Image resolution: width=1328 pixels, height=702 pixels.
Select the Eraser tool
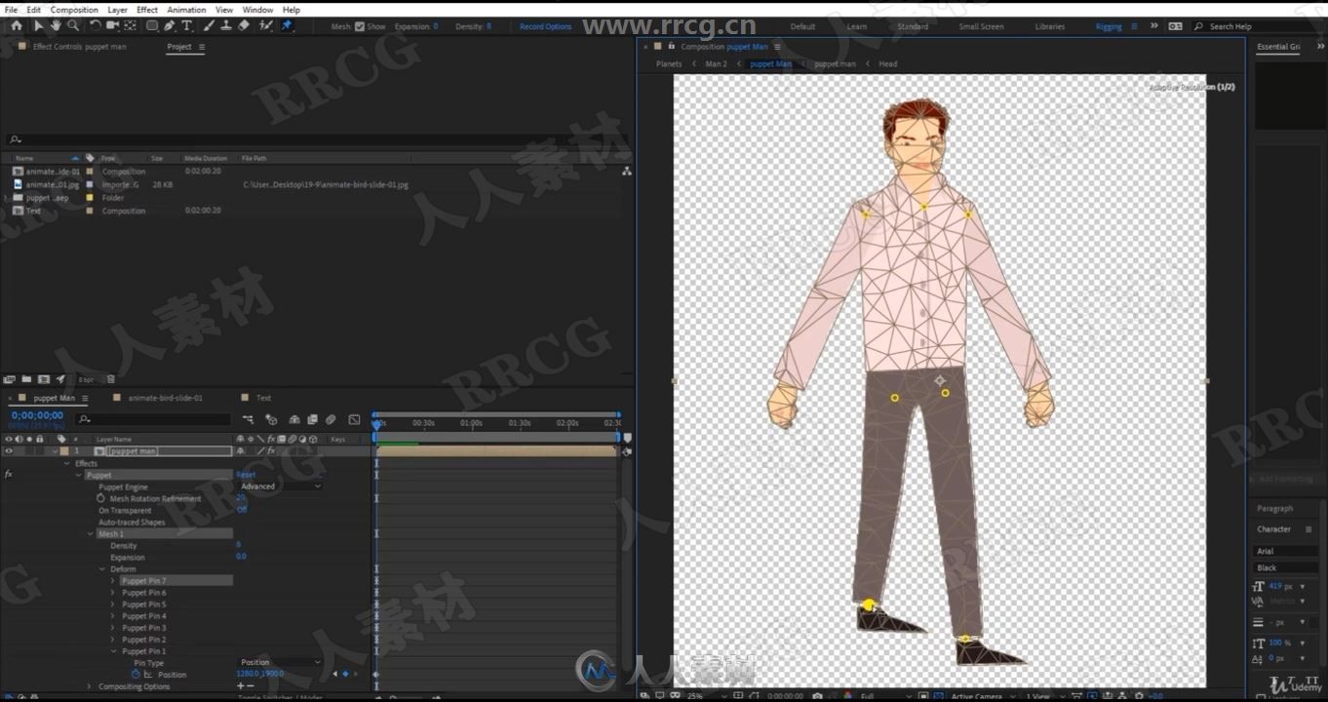tap(243, 26)
